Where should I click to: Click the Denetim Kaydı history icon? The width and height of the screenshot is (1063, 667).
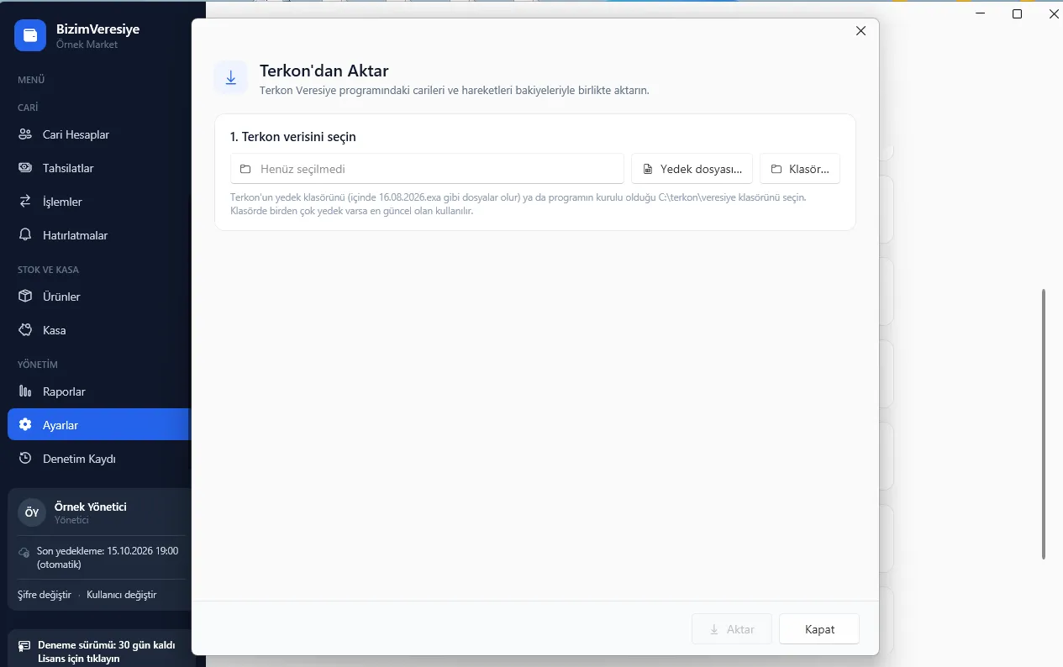click(x=25, y=459)
